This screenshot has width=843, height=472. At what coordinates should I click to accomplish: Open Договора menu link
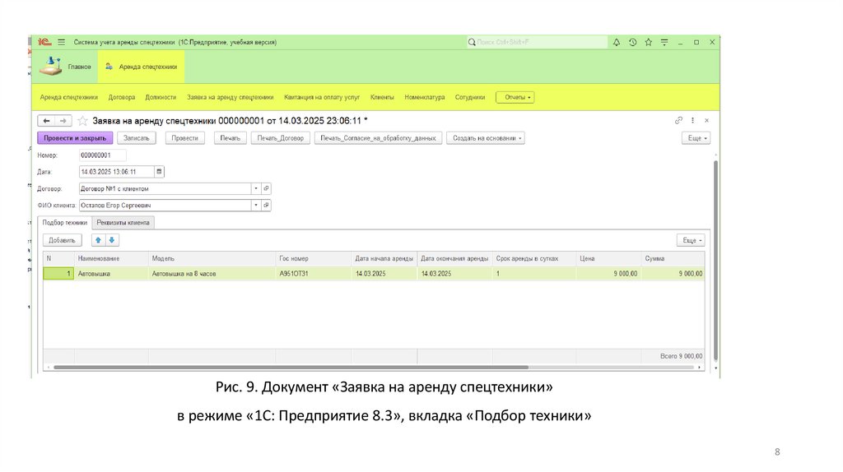pos(122,97)
